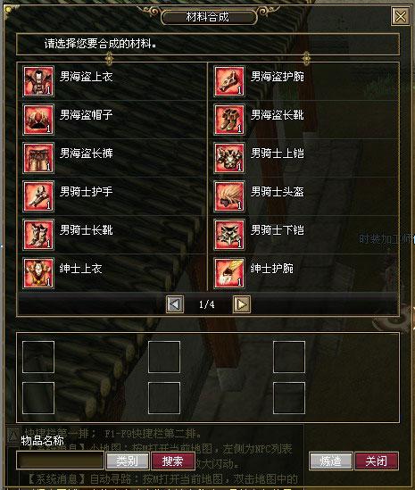
Task: Pick the 男海盗长靴 boots icon
Action: (x=229, y=120)
